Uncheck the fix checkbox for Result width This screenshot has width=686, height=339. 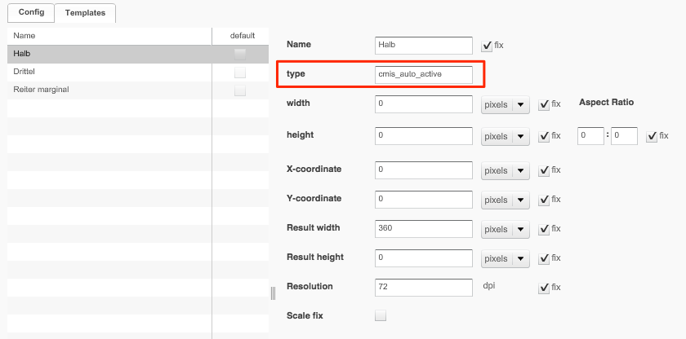point(543,229)
